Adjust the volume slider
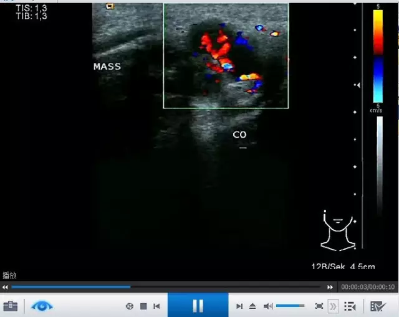The height and width of the screenshot is (317, 399). click(290, 306)
